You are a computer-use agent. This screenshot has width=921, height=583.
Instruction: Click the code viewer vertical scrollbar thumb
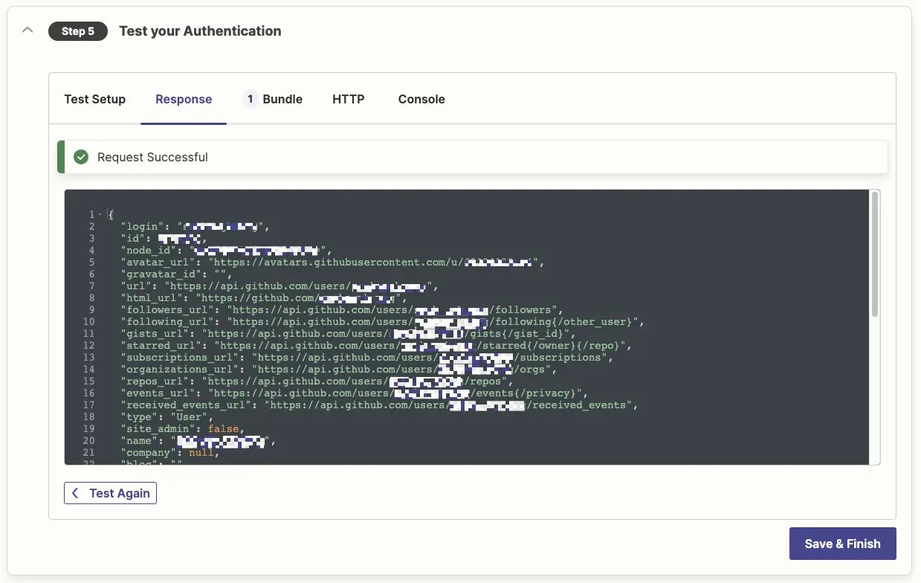click(x=875, y=254)
